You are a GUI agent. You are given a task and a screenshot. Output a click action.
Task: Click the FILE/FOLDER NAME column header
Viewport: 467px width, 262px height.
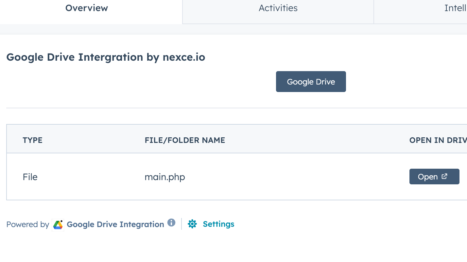[x=185, y=140]
